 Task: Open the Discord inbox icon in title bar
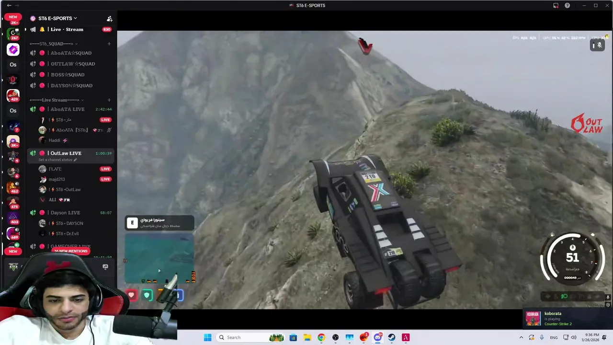[x=556, y=5]
